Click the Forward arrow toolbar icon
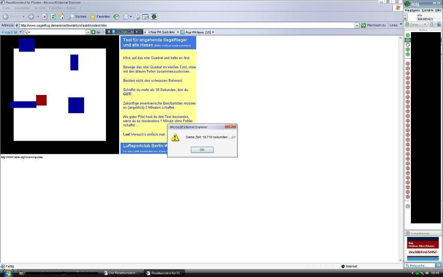443x277 pixels. click(x=31, y=17)
